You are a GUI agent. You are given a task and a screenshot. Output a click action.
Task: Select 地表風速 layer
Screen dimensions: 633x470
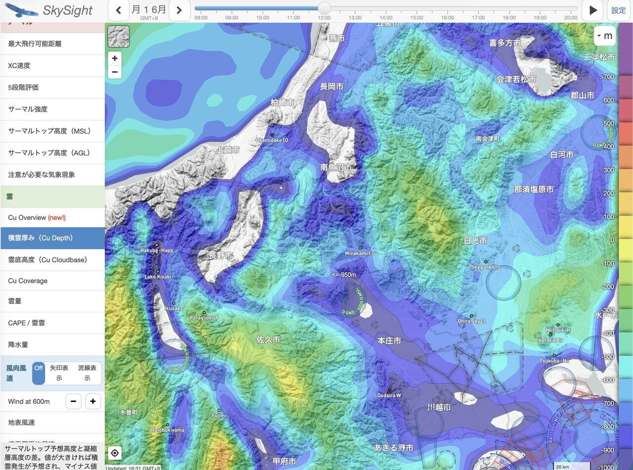coord(52,423)
